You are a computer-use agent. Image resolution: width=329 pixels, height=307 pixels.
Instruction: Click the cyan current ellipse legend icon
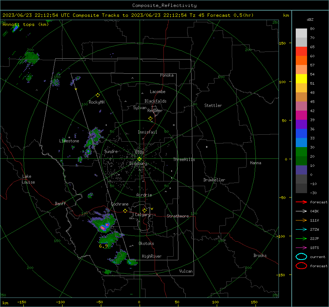click(301, 257)
